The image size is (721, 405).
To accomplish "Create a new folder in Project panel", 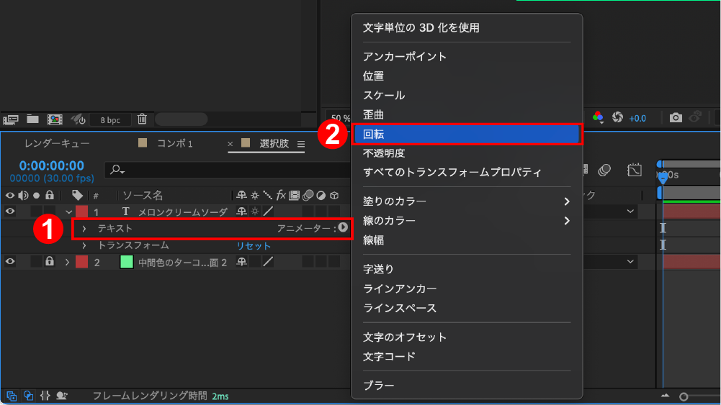I will tap(32, 119).
